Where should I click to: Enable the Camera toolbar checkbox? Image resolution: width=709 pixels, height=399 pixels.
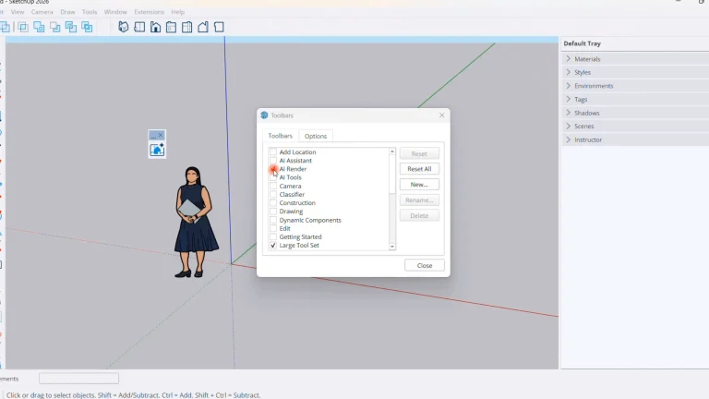[273, 186]
